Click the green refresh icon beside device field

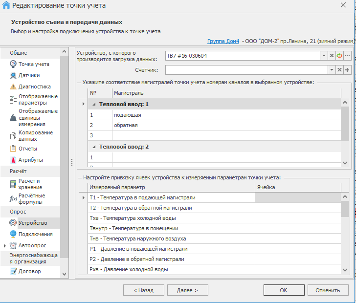339,56
